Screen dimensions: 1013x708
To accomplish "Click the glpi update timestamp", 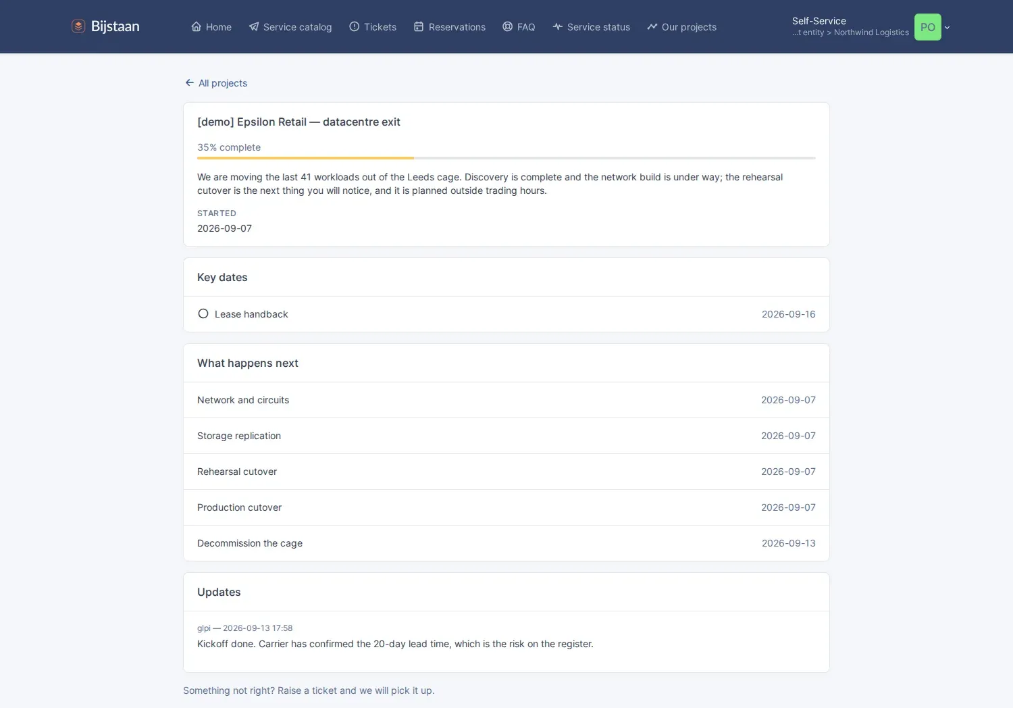I will (x=244, y=628).
